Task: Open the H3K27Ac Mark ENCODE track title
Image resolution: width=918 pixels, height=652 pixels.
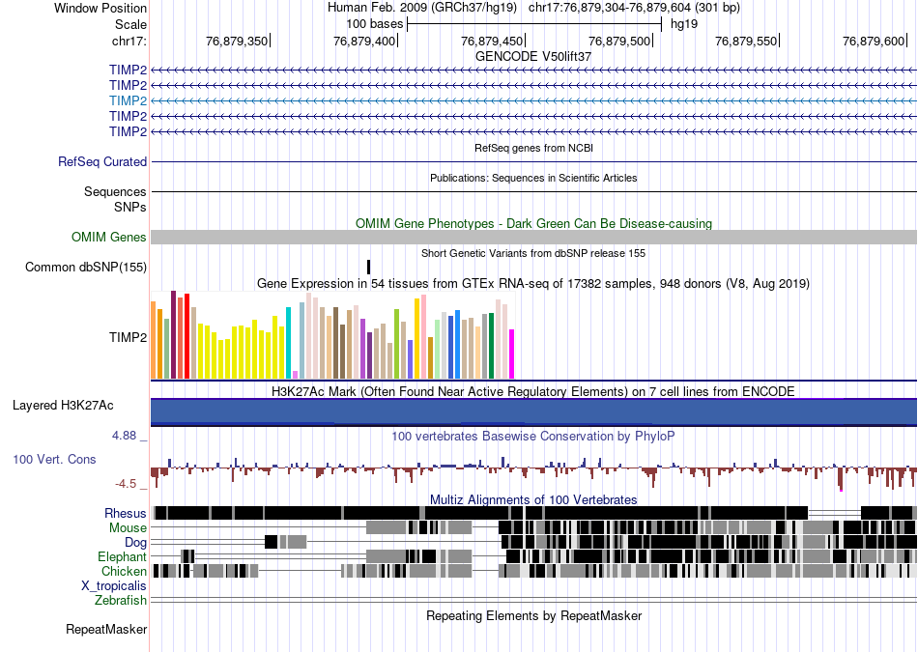Action: point(533,391)
